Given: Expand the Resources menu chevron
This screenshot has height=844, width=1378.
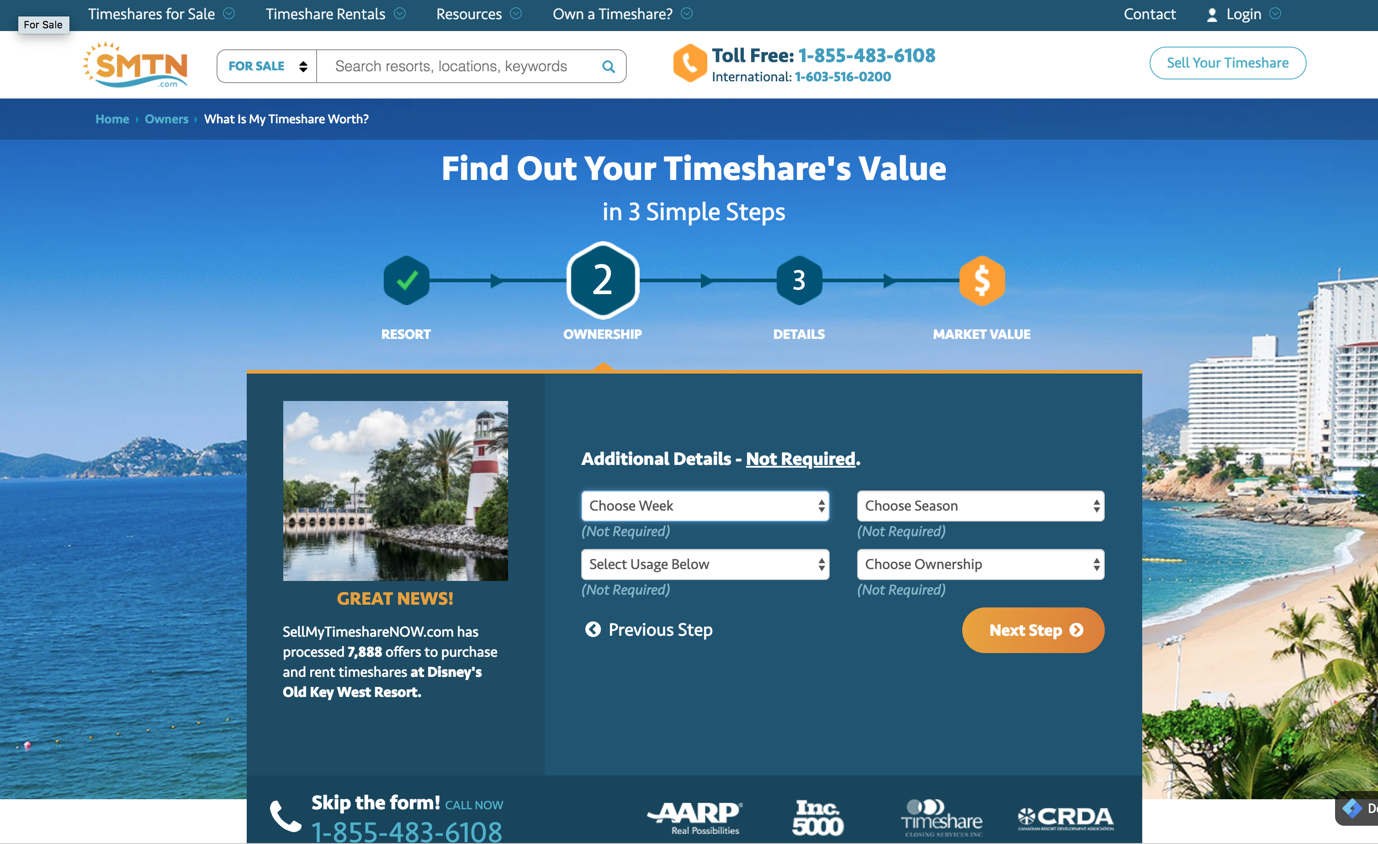Looking at the screenshot, I should [516, 13].
